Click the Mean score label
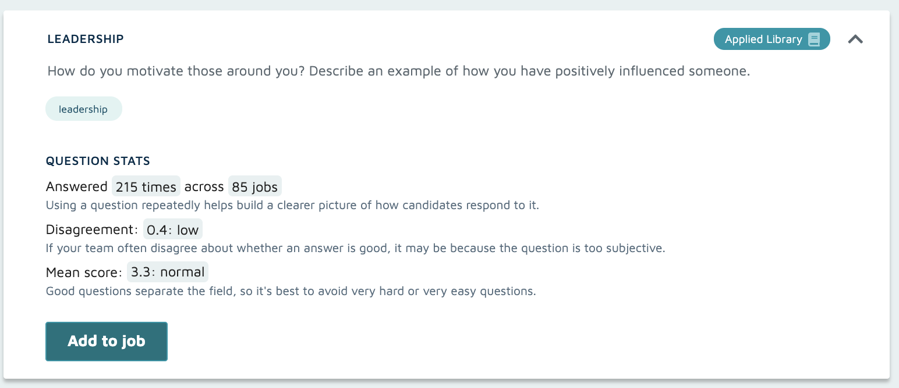The width and height of the screenshot is (899, 388). pos(84,272)
